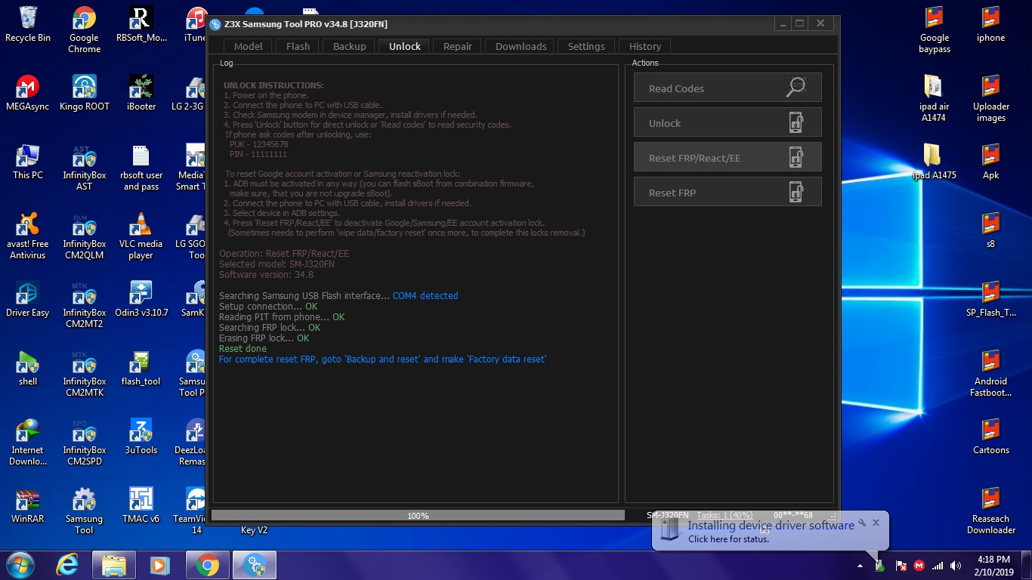Click the Read Codes button
This screenshot has width=1032, height=580.
[728, 88]
